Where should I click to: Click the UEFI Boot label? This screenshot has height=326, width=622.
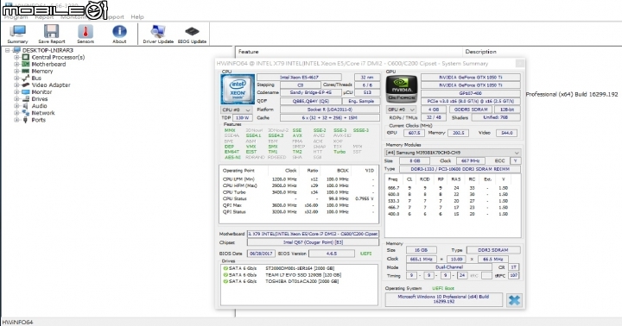[x=443, y=288]
